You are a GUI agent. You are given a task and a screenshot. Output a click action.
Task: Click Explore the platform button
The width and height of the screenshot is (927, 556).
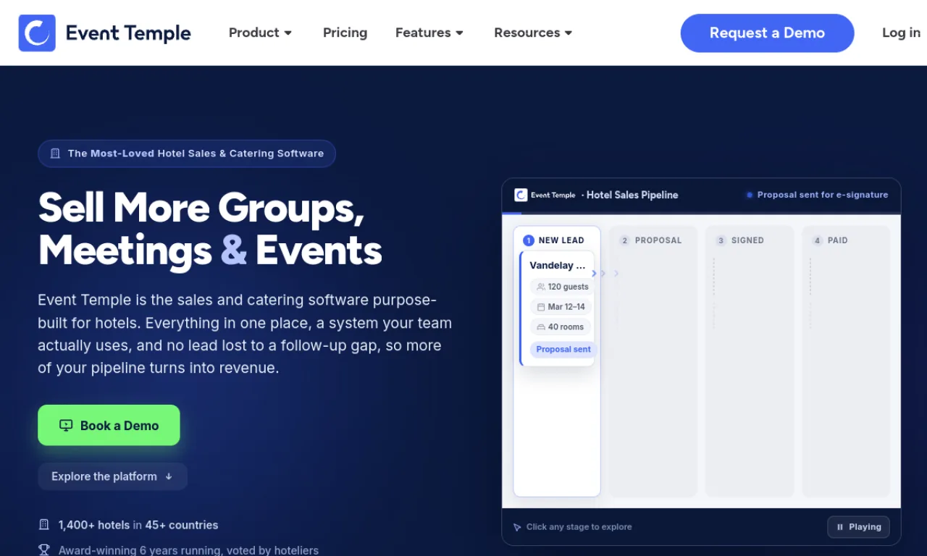[x=112, y=476]
